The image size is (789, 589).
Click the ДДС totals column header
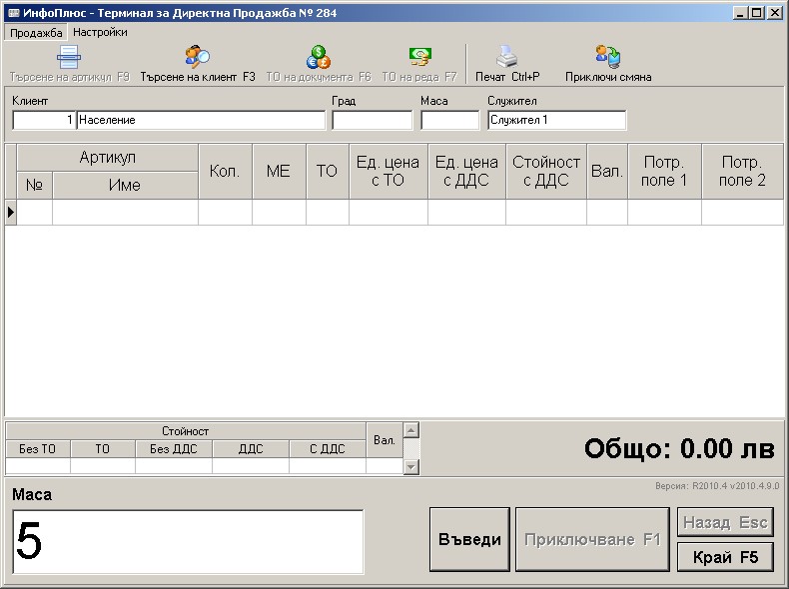click(251, 448)
